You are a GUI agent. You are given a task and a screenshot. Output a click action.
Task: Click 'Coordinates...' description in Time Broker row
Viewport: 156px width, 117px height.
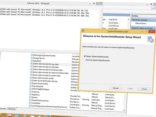click(75, 105)
